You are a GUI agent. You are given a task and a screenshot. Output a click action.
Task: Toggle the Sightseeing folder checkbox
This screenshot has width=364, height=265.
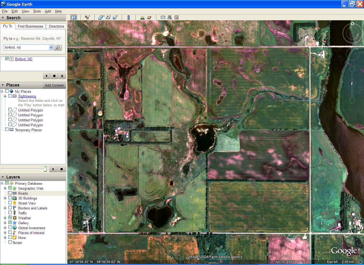click(x=10, y=96)
